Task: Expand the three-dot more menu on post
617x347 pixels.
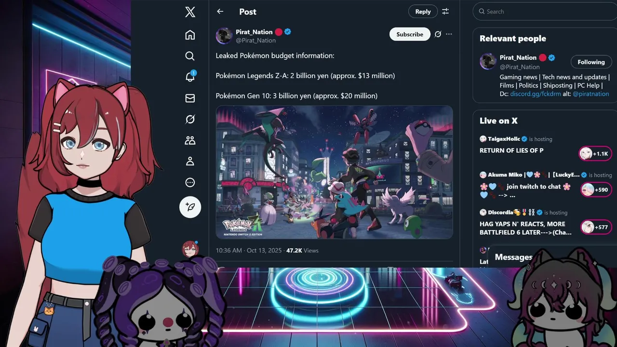Action: (449, 34)
